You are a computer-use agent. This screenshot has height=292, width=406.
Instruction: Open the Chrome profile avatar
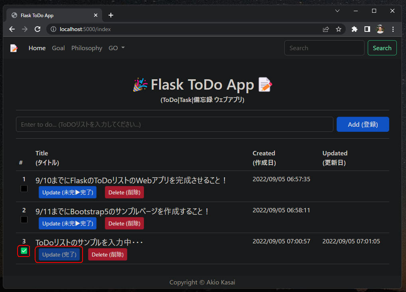click(380, 29)
